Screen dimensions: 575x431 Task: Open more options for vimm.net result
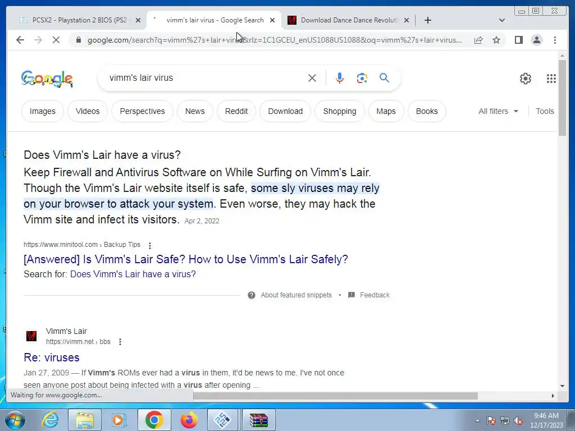pos(120,342)
